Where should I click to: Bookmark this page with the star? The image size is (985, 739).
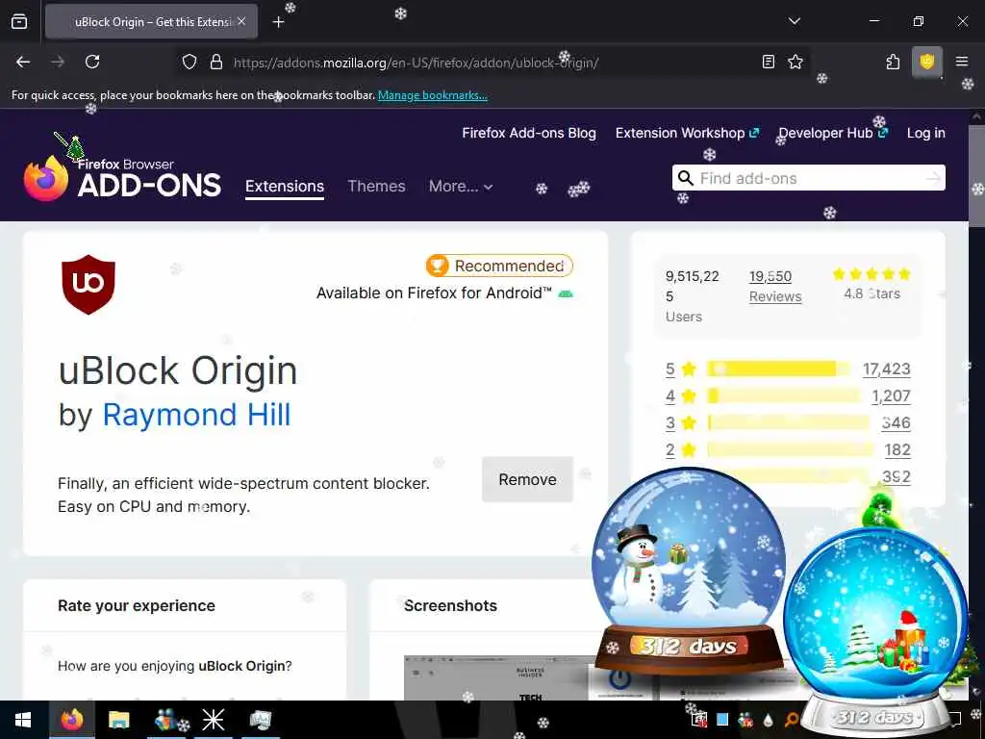click(x=796, y=62)
